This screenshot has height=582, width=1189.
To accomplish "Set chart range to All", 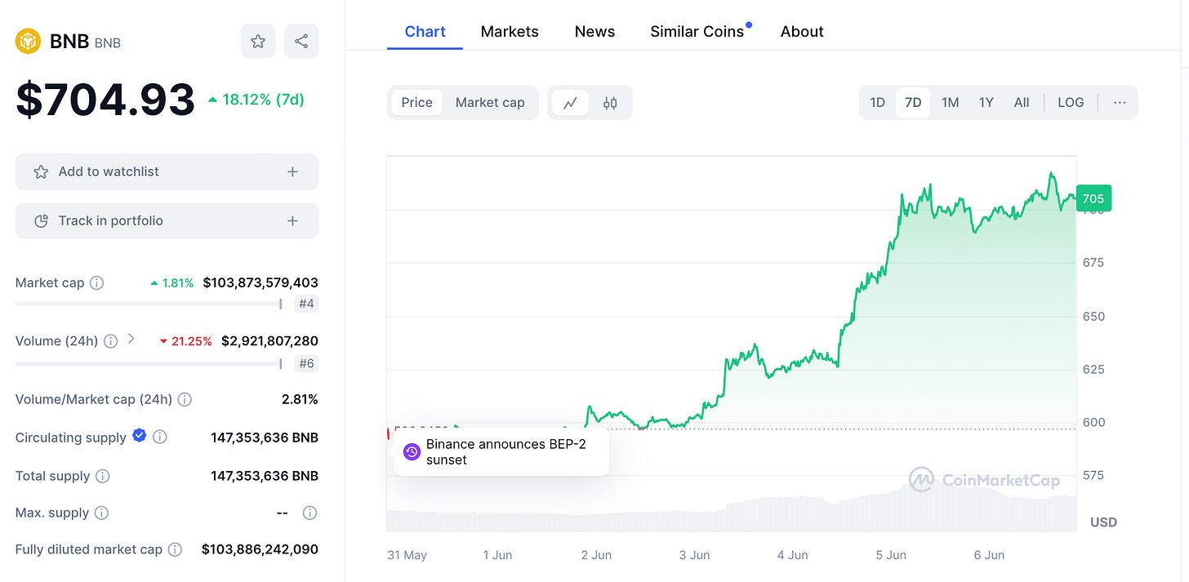I will click(1022, 103).
